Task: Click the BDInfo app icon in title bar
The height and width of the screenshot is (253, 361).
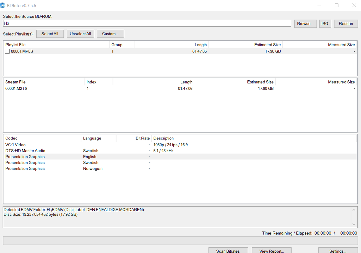Action: pyautogui.click(x=2, y=5)
